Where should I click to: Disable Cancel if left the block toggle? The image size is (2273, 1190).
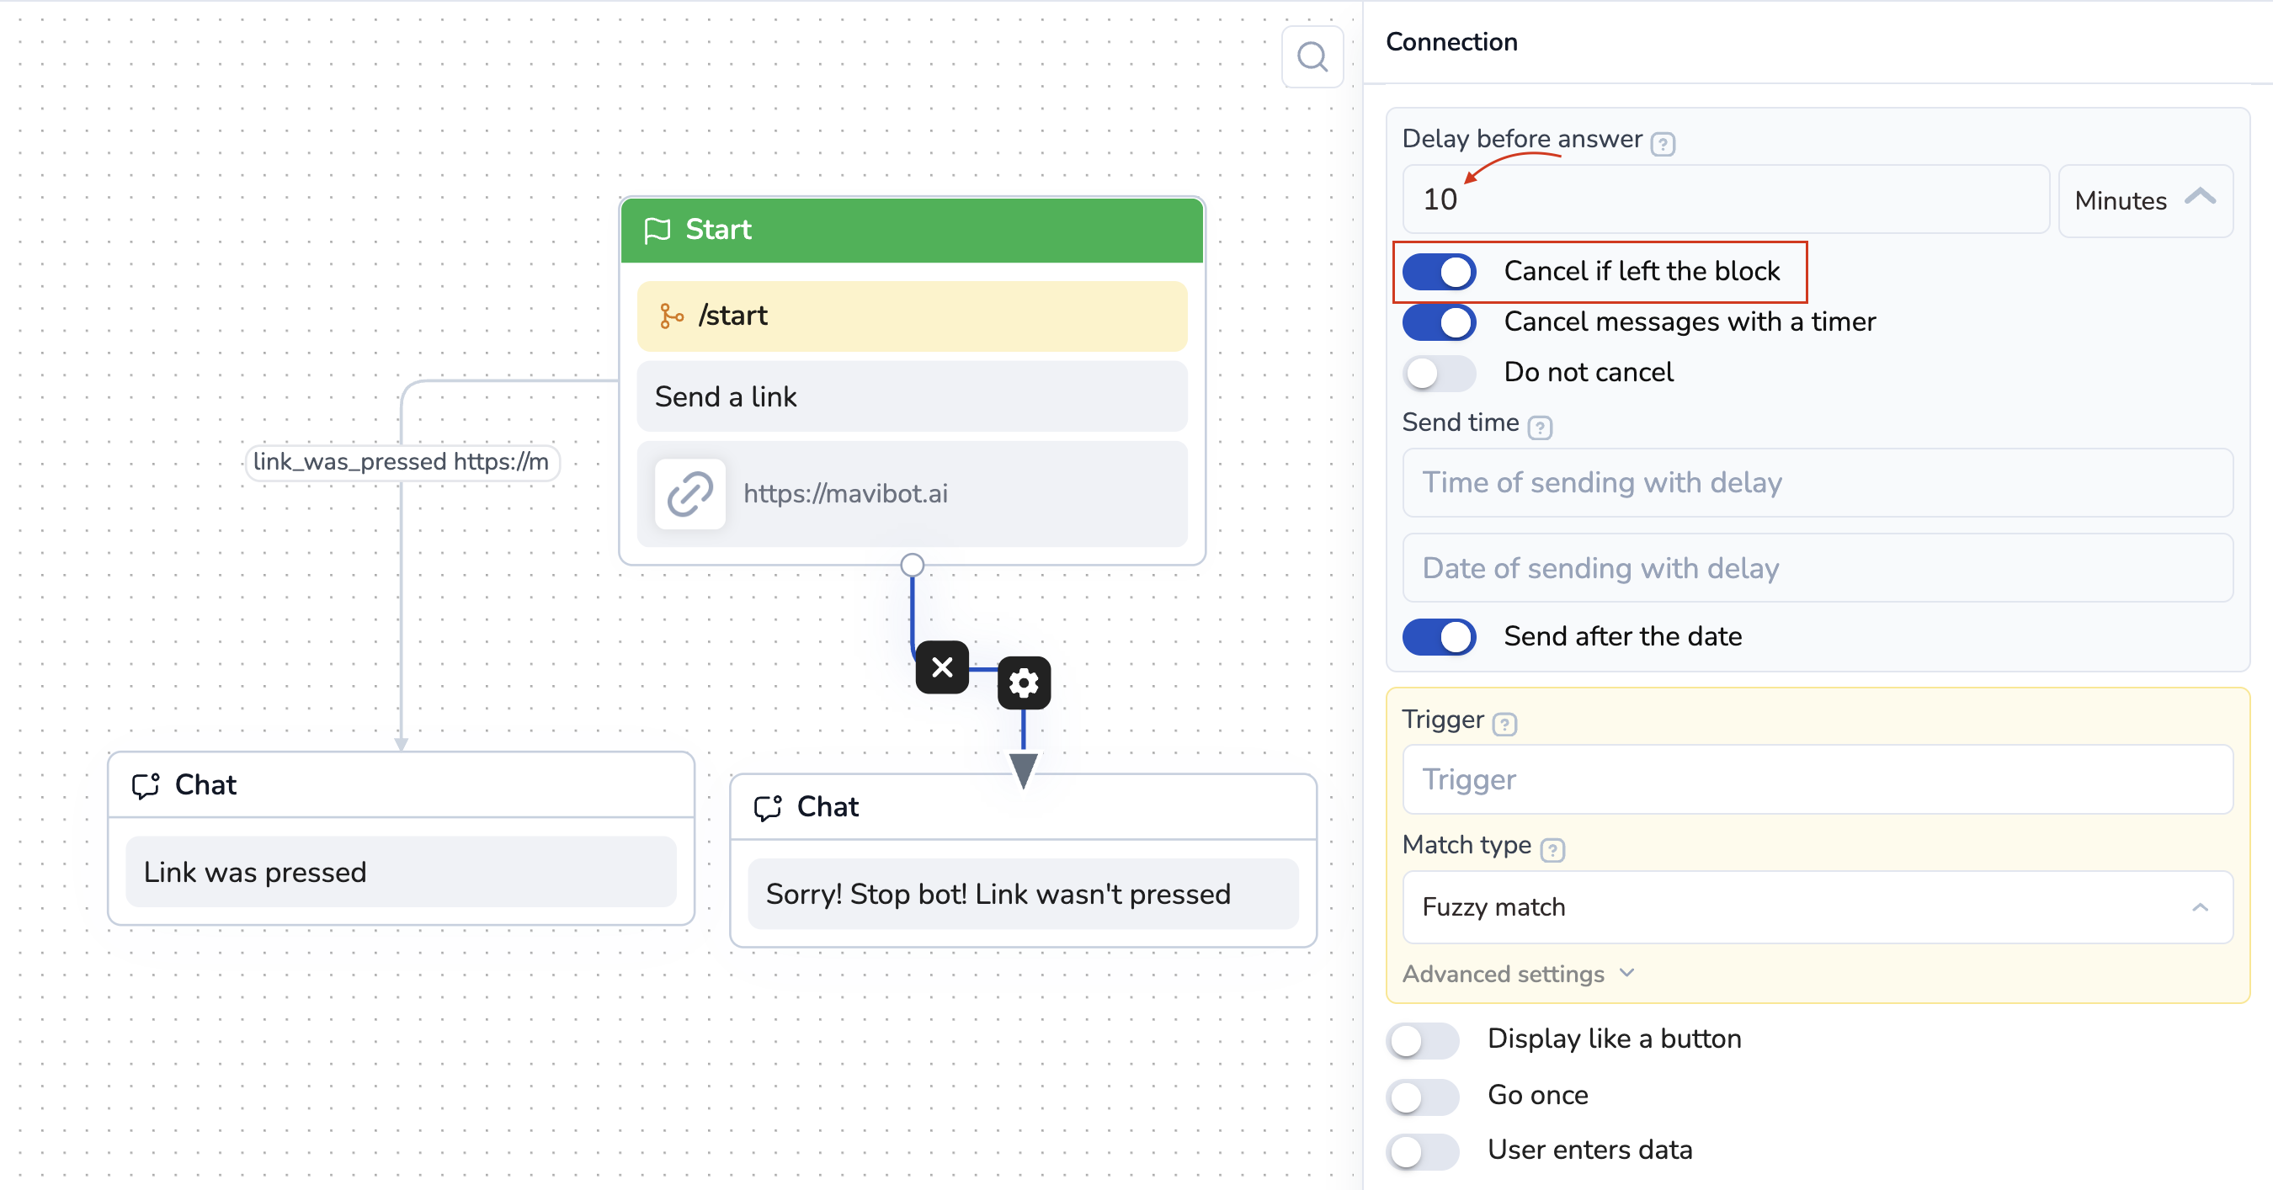pos(1440,271)
